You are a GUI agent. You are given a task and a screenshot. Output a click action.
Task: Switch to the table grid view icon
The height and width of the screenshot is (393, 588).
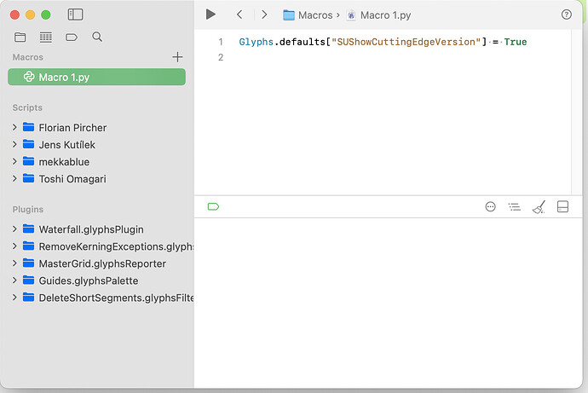[46, 37]
